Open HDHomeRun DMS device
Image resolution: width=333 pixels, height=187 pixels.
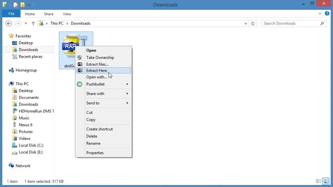coord(36,111)
